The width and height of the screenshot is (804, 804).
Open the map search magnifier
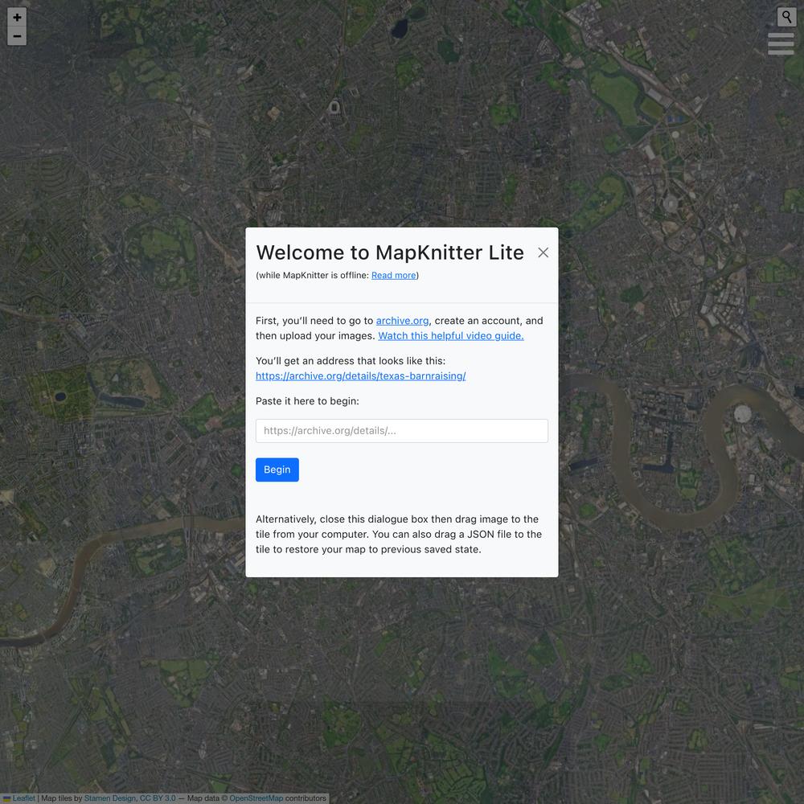point(786,17)
